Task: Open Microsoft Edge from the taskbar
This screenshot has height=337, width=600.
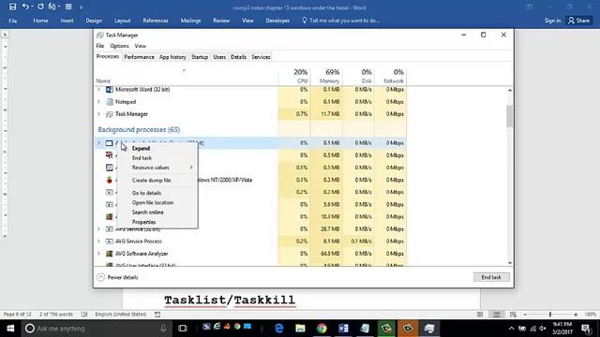Action: click(x=279, y=329)
